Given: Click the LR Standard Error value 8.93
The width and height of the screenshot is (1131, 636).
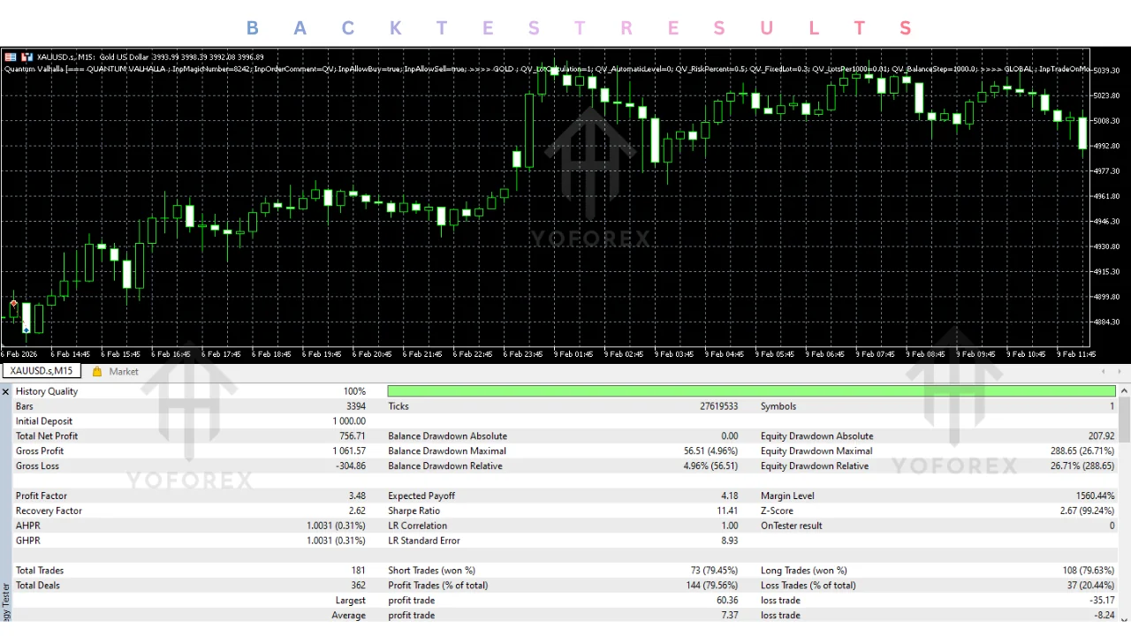Looking at the screenshot, I should click(729, 541).
